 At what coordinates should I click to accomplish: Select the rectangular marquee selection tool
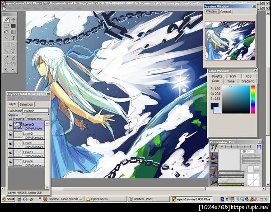pos(6,45)
